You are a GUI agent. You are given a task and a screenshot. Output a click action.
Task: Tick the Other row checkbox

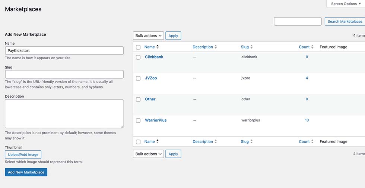[x=138, y=99]
